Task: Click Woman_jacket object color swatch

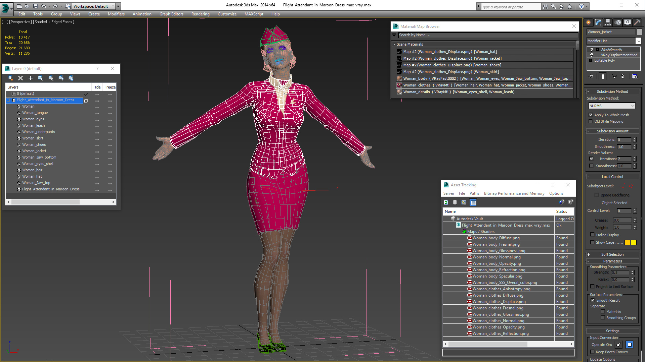Action: click(640, 32)
